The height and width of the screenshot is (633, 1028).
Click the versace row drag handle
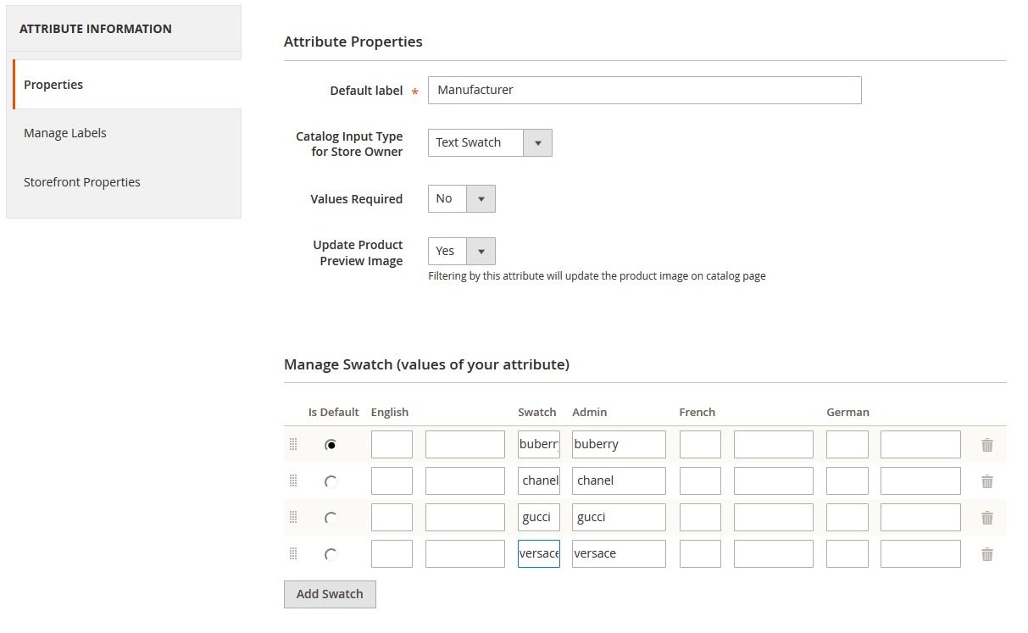tap(293, 553)
